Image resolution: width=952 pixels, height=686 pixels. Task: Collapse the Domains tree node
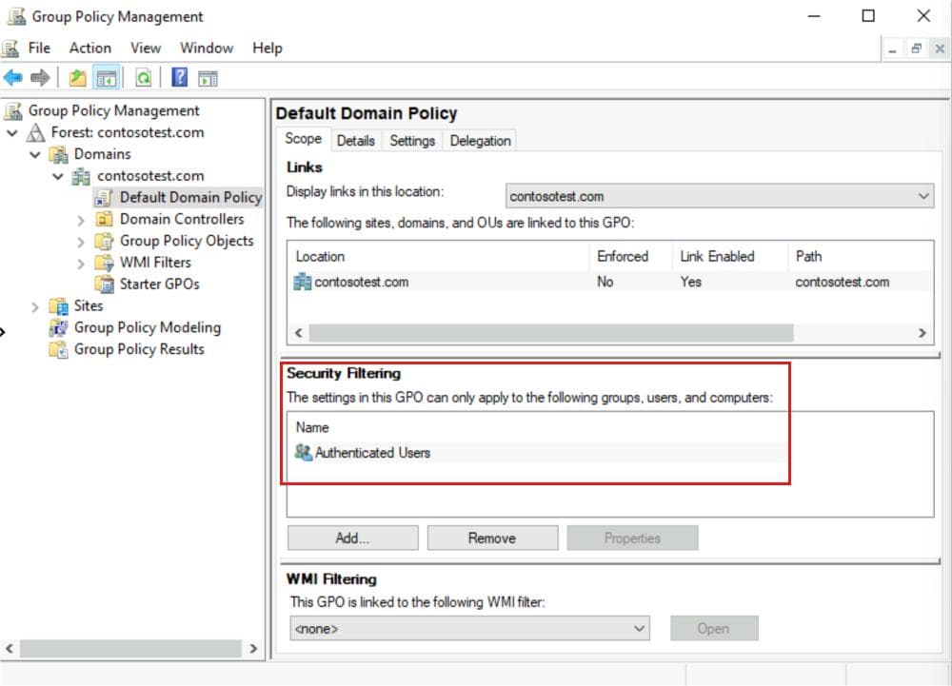pyautogui.click(x=35, y=154)
